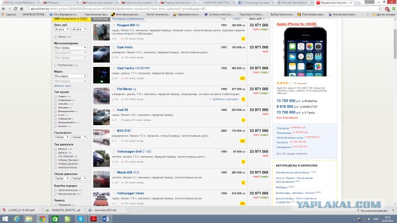Open the maximum price dropdown 40 млн
The image size is (397, 223).
point(79,29)
